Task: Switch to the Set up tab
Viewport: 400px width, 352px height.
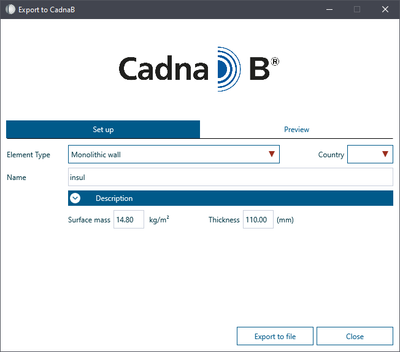Action: point(103,129)
